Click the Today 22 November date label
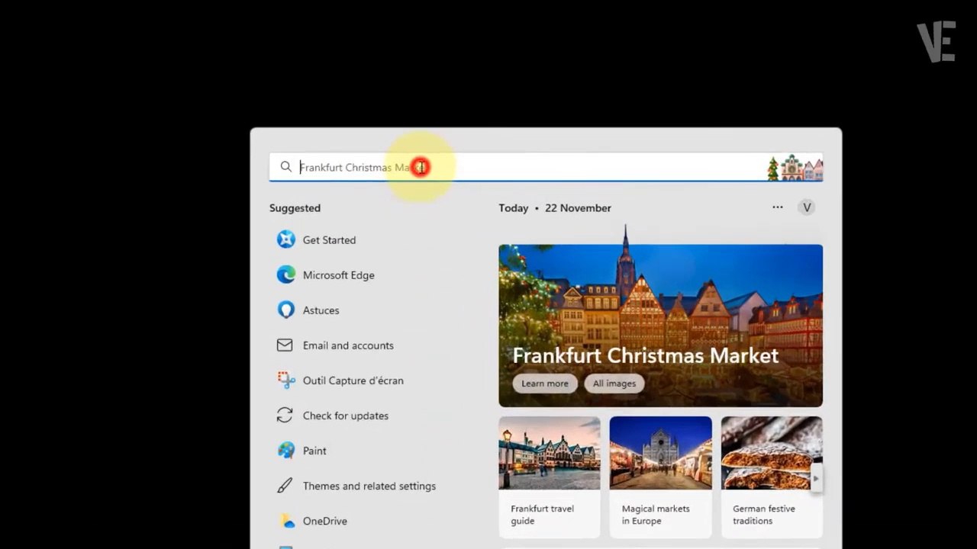Screen dimensions: 977x549 click(554, 207)
